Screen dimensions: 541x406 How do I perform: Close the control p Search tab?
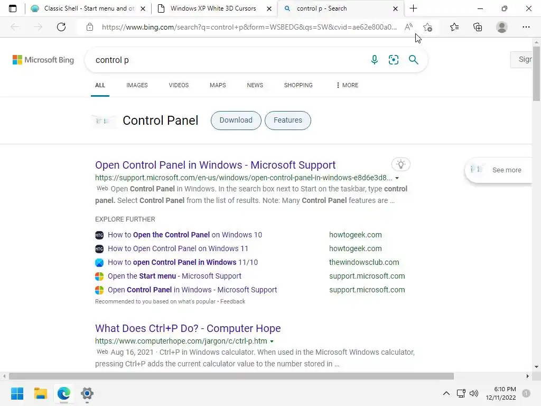tap(395, 8)
